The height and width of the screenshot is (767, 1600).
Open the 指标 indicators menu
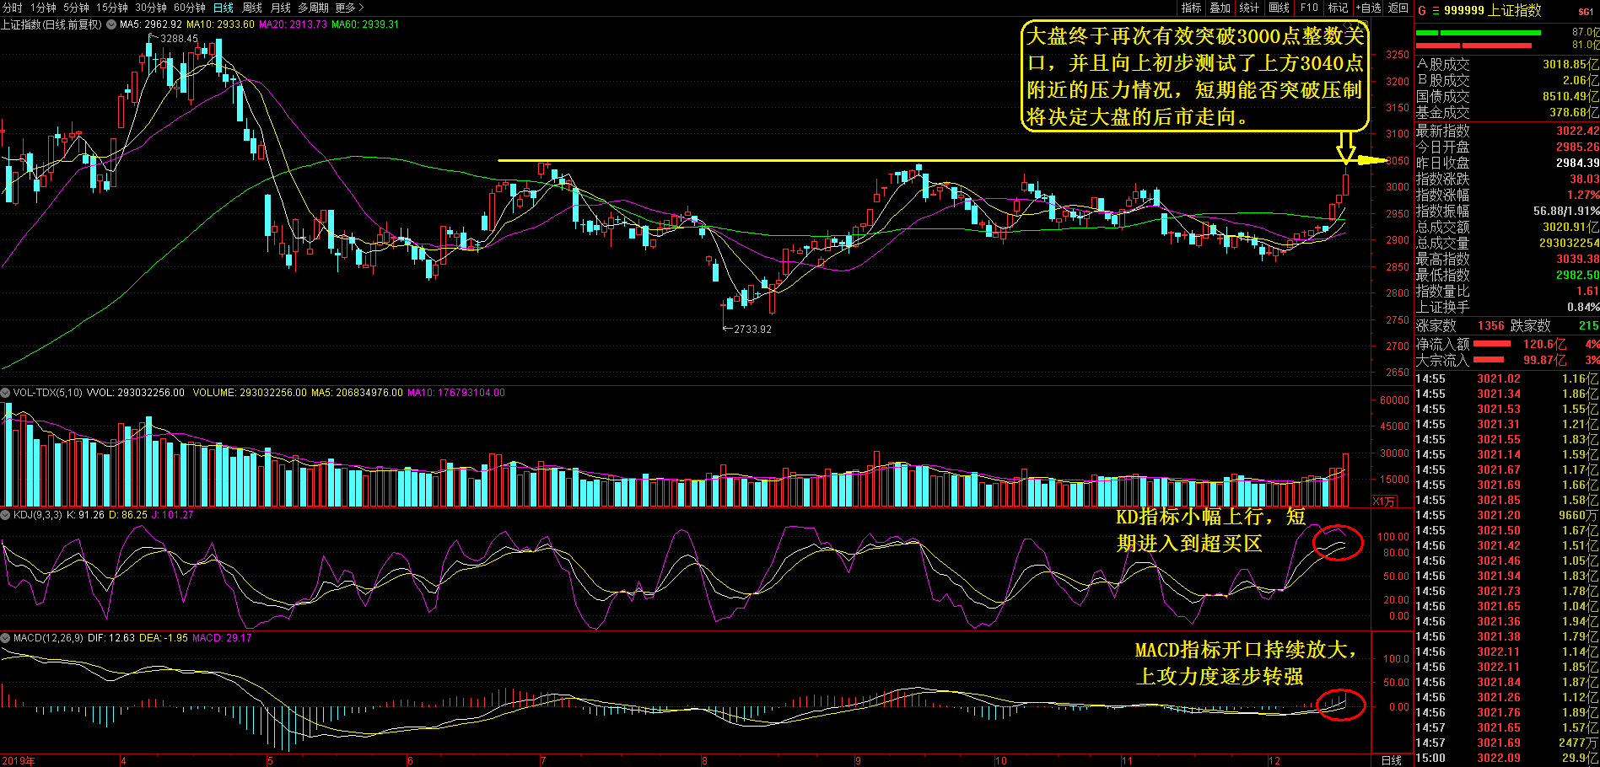click(1191, 8)
